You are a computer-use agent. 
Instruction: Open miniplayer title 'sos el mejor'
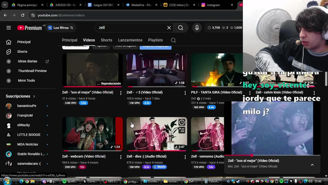click(x=253, y=161)
